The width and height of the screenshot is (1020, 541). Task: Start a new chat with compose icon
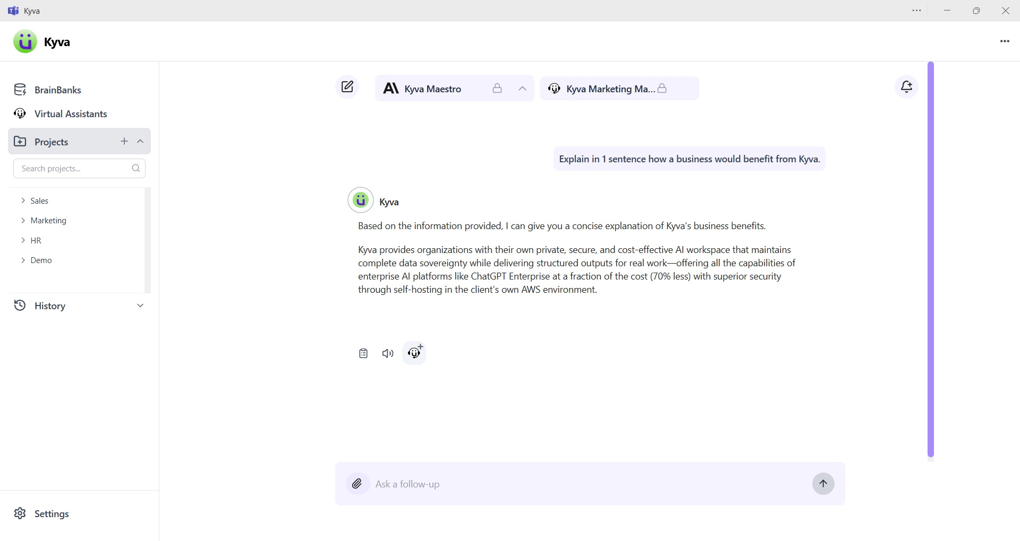347,87
